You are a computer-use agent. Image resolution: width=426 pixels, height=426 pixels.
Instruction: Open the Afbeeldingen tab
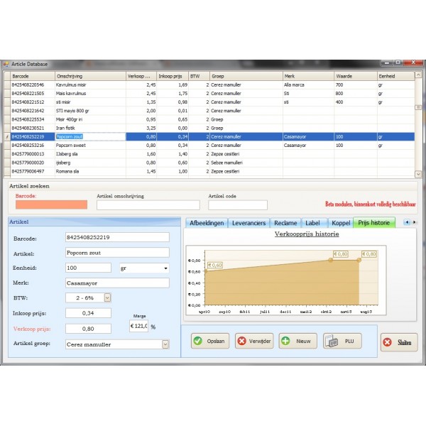[x=207, y=223]
